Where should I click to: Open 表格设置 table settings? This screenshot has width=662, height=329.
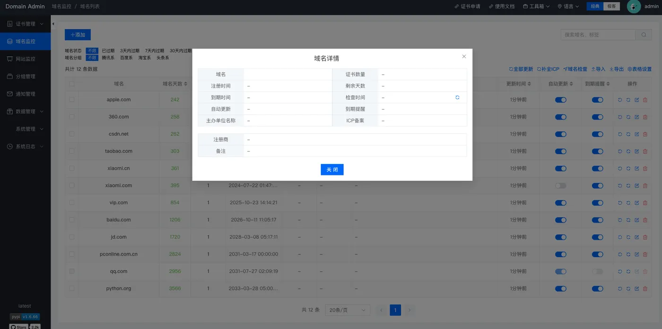(x=640, y=69)
